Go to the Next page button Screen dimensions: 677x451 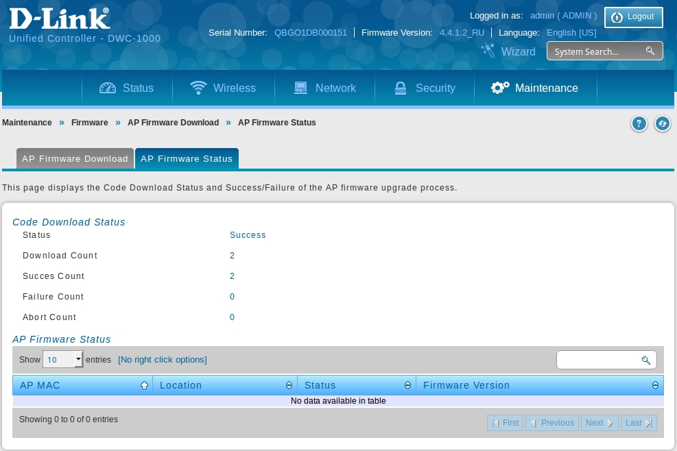(x=599, y=423)
